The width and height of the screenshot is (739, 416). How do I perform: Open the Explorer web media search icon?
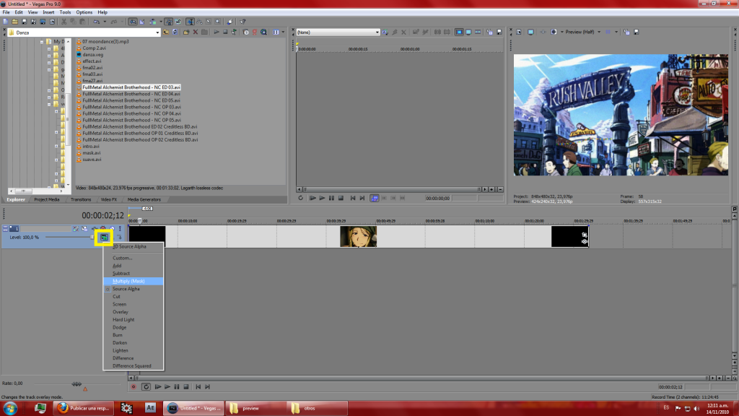[x=264, y=32]
